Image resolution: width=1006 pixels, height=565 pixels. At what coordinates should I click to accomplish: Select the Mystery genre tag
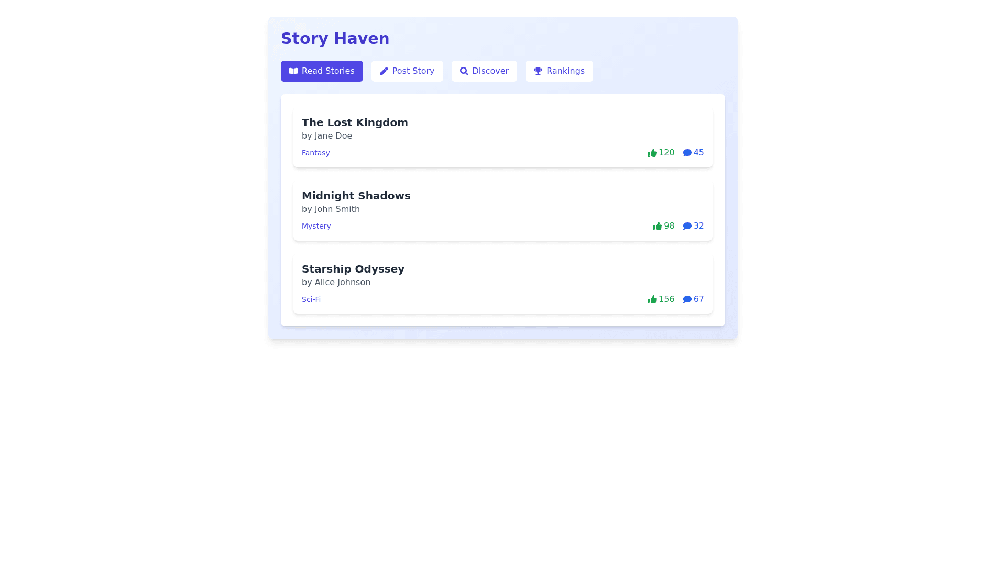[316, 226]
